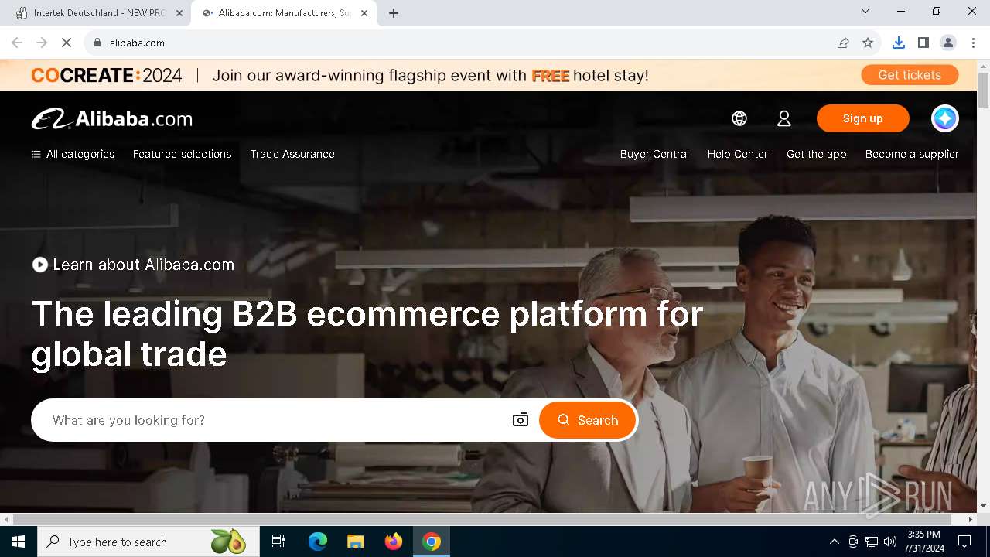Screen dimensions: 990x557
Task: Share this page from address bar
Action: pos(843,43)
